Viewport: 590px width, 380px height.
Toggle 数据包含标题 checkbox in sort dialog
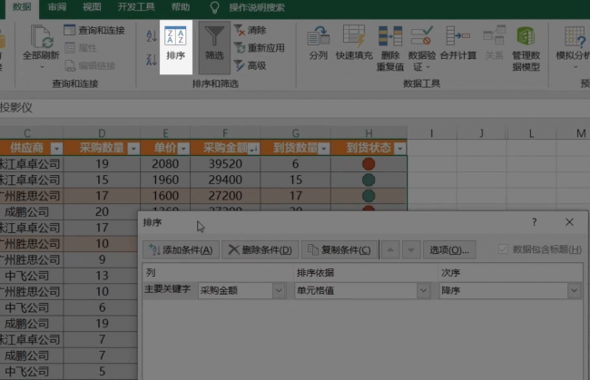[503, 249]
